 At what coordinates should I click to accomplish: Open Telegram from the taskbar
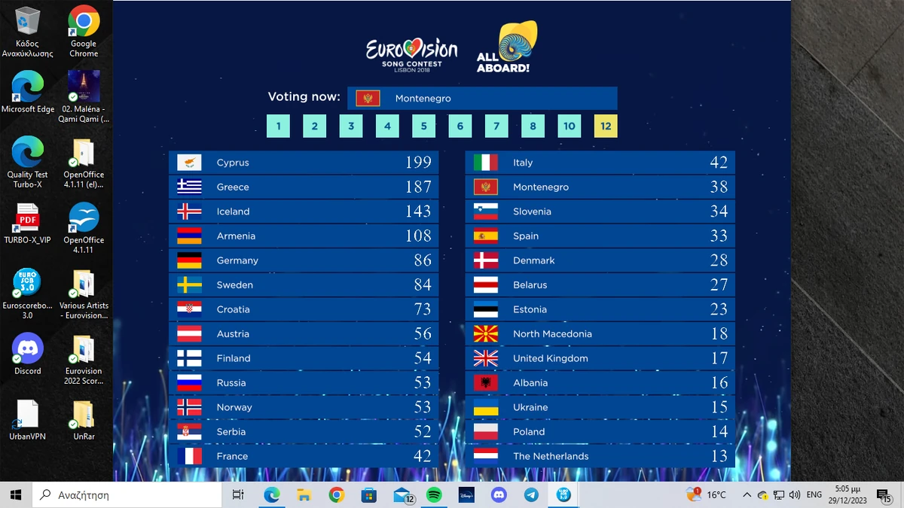pyautogui.click(x=530, y=494)
